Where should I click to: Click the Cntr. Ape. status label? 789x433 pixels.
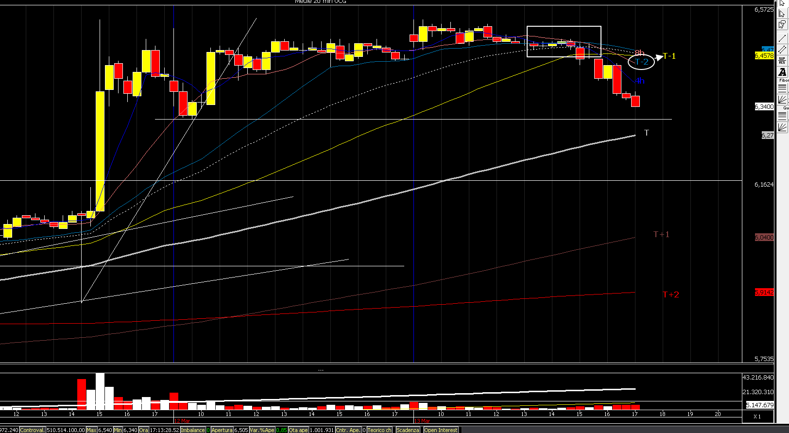click(x=348, y=430)
